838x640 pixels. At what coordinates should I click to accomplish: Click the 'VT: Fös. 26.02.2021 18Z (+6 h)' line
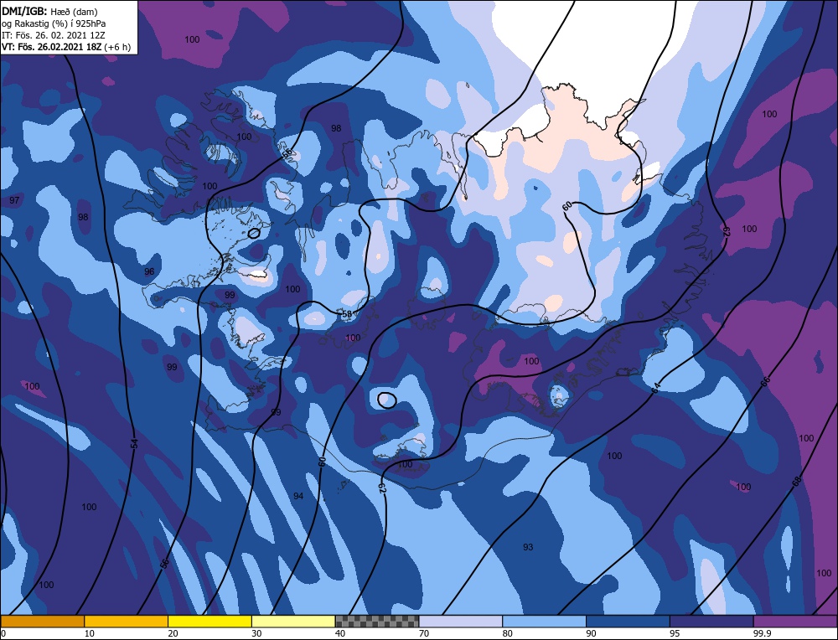65,46
